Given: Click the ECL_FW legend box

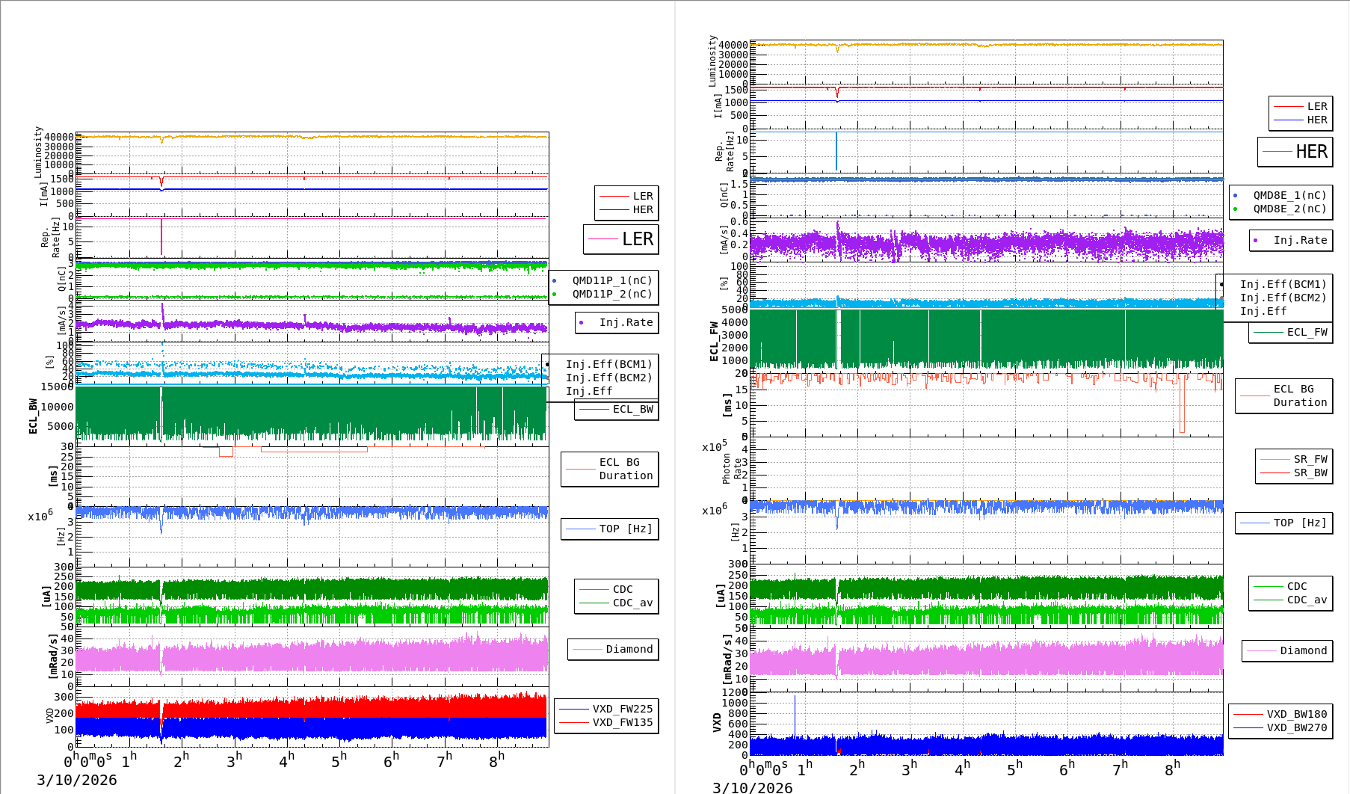Looking at the screenshot, I should (x=1291, y=333).
